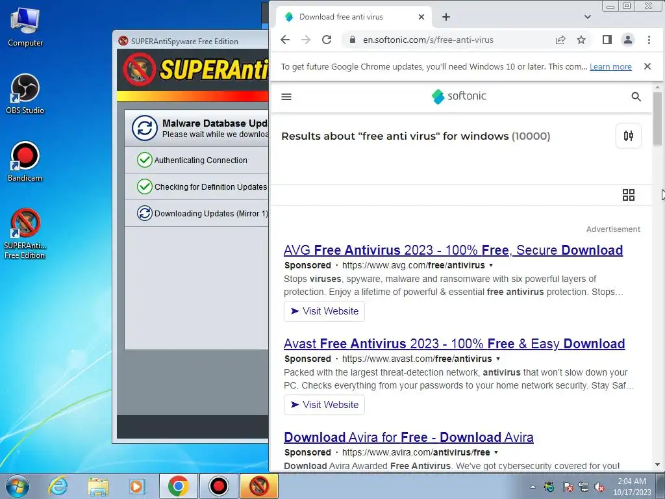The image size is (665, 499).
Task: Select the SUPERAntiSpyware Free Edition desktop shortcut
Action: [25, 233]
